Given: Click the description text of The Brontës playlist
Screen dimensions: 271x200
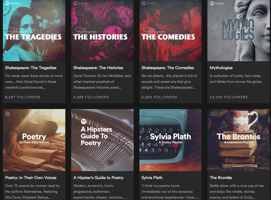Looking at the screenshot, I should (x=236, y=192).
